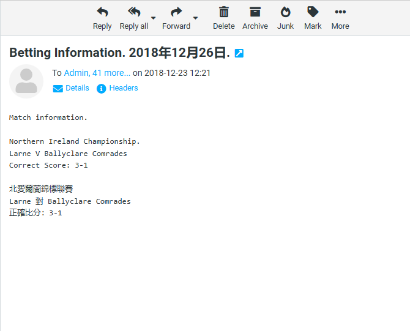Click the email subject heading
410x331 pixels.
119,53
